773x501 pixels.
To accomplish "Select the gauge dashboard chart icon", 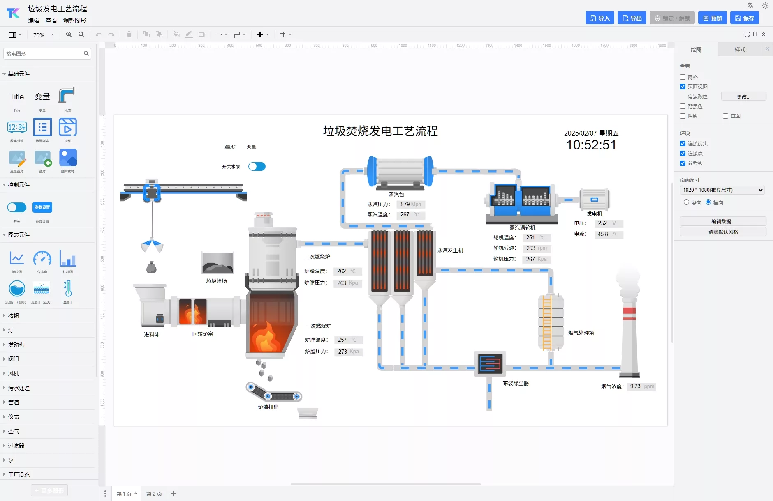I will click(42, 259).
